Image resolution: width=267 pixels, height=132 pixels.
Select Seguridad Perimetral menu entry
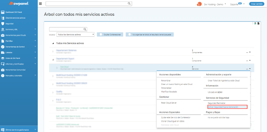click(x=216, y=103)
